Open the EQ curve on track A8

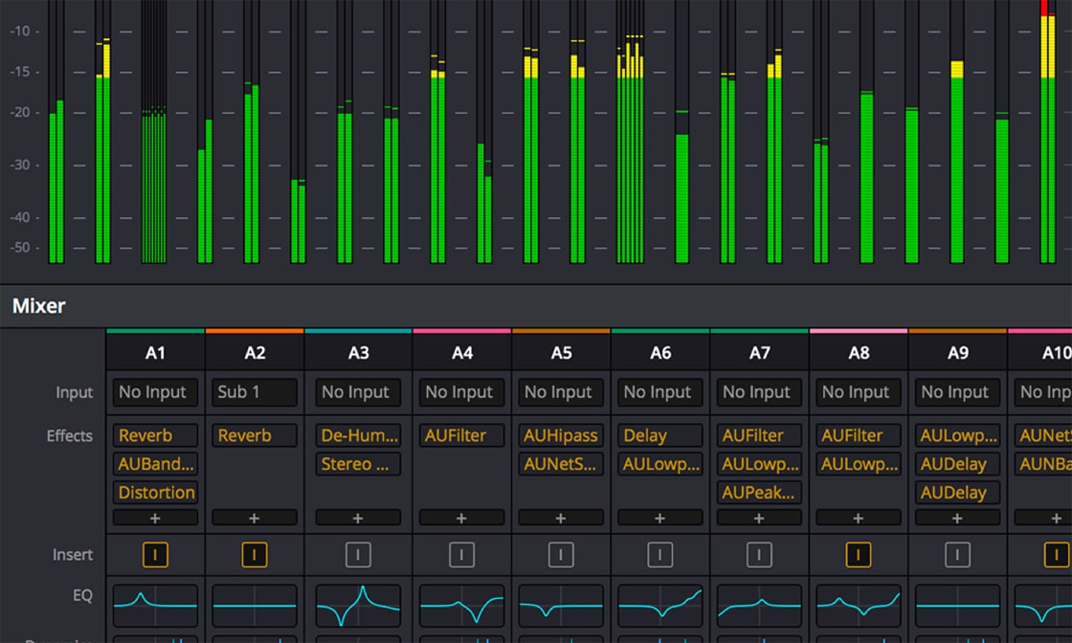tap(859, 606)
